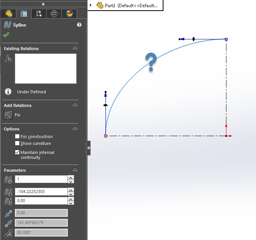Increment the X coordinate up arrow
Image resolution: width=256 pixels, height=240 pixels.
click(71, 190)
